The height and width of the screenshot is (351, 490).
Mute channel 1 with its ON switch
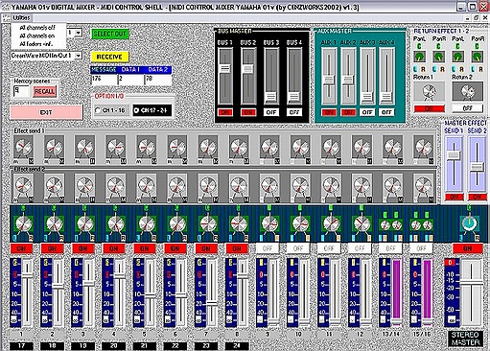[x=21, y=248]
